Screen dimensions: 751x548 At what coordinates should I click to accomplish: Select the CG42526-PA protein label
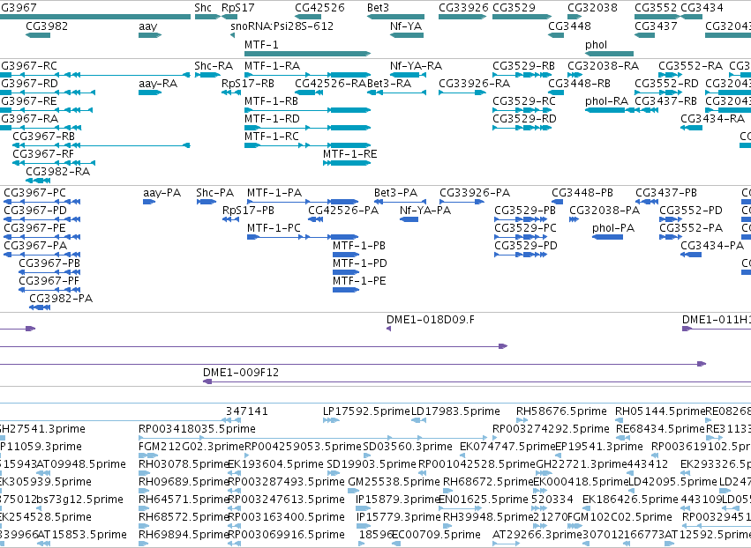coord(343,211)
